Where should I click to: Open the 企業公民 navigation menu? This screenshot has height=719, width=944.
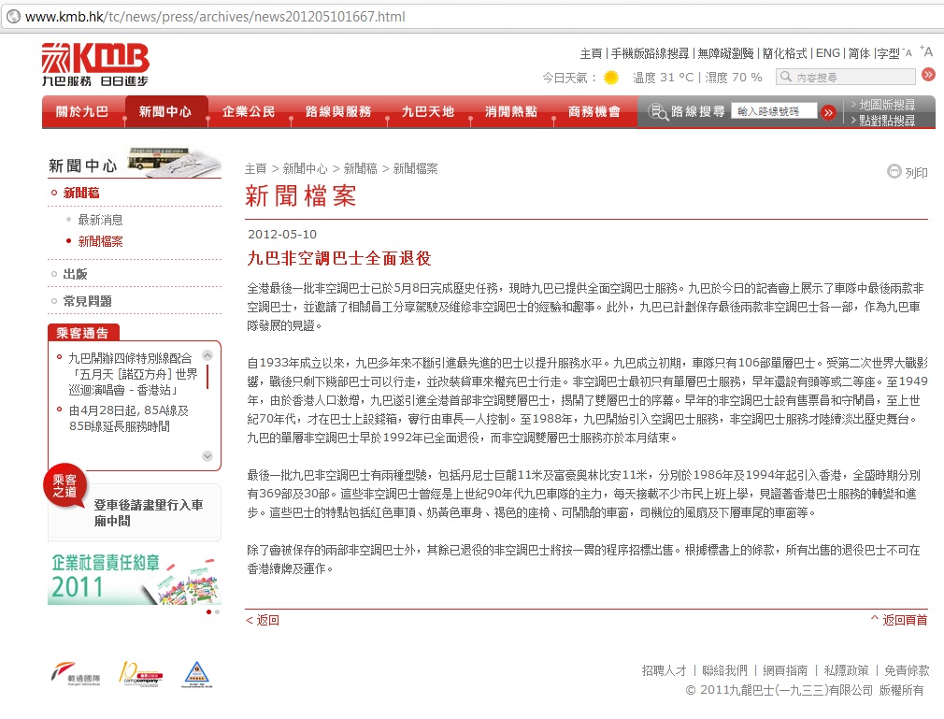click(x=249, y=112)
